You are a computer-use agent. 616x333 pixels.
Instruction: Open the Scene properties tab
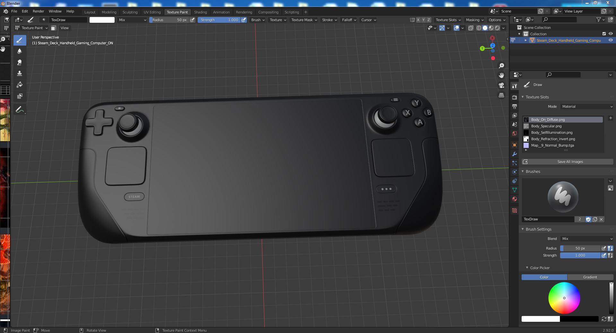coord(515,124)
